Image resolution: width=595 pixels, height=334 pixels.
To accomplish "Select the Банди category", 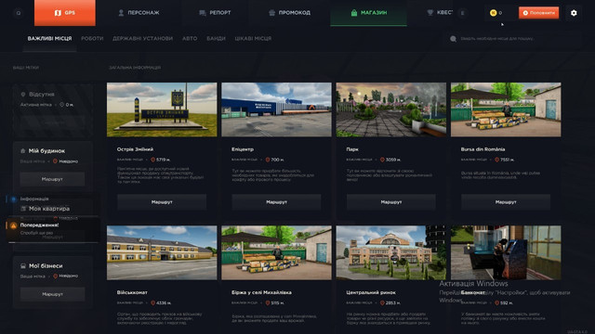I will pyautogui.click(x=216, y=39).
